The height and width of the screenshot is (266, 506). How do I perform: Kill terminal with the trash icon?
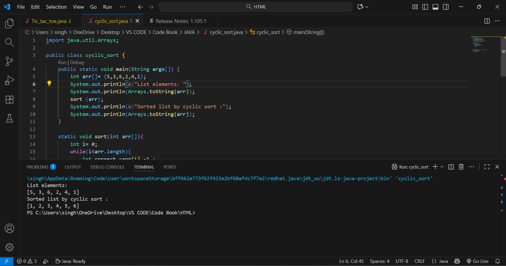[461, 167]
